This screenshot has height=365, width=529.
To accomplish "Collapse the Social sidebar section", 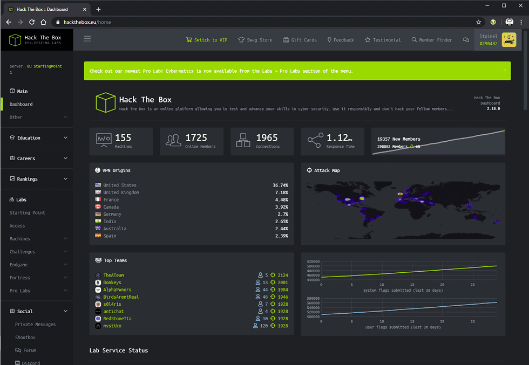I will tap(37, 311).
